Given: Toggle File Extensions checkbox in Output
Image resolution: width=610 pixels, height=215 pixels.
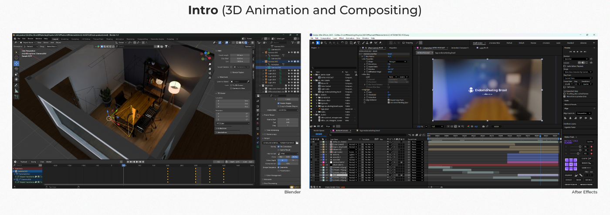Looking at the screenshot, I should click(x=278, y=147).
